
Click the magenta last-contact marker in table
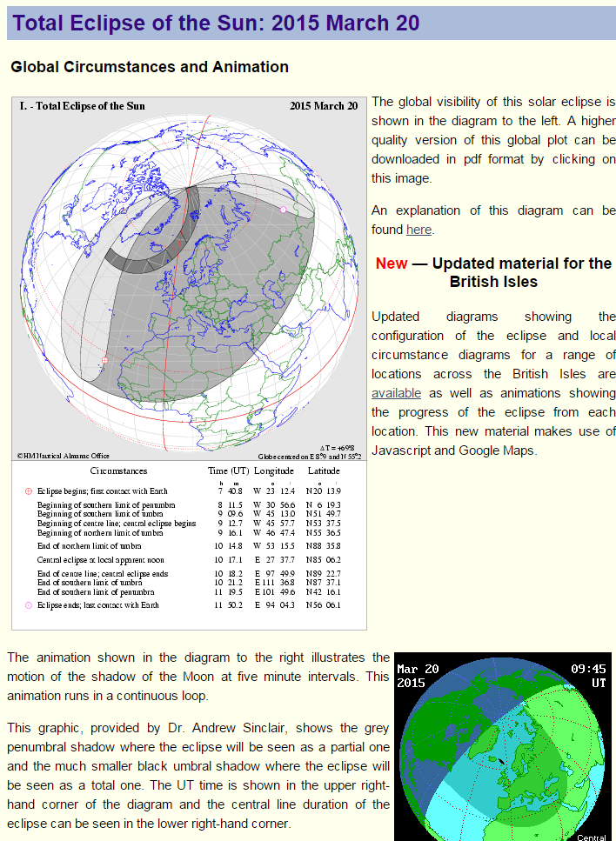click(x=29, y=605)
